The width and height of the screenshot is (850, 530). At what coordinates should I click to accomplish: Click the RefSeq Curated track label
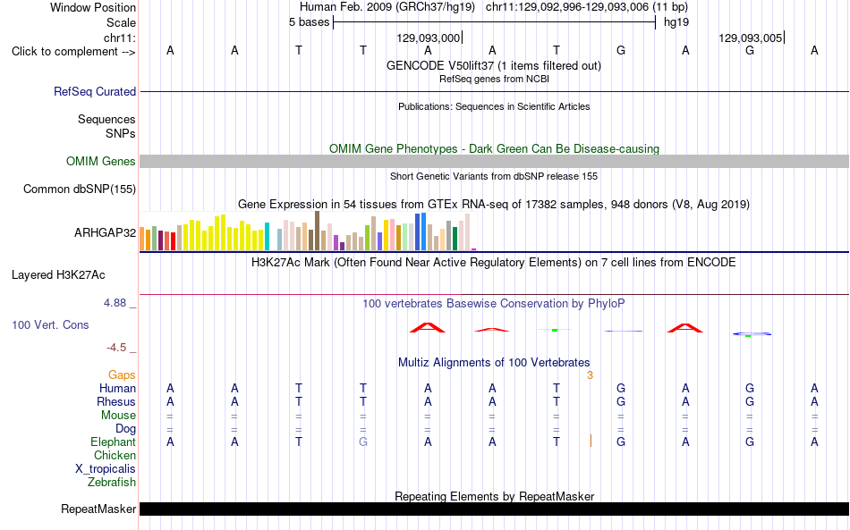[94, 91]
